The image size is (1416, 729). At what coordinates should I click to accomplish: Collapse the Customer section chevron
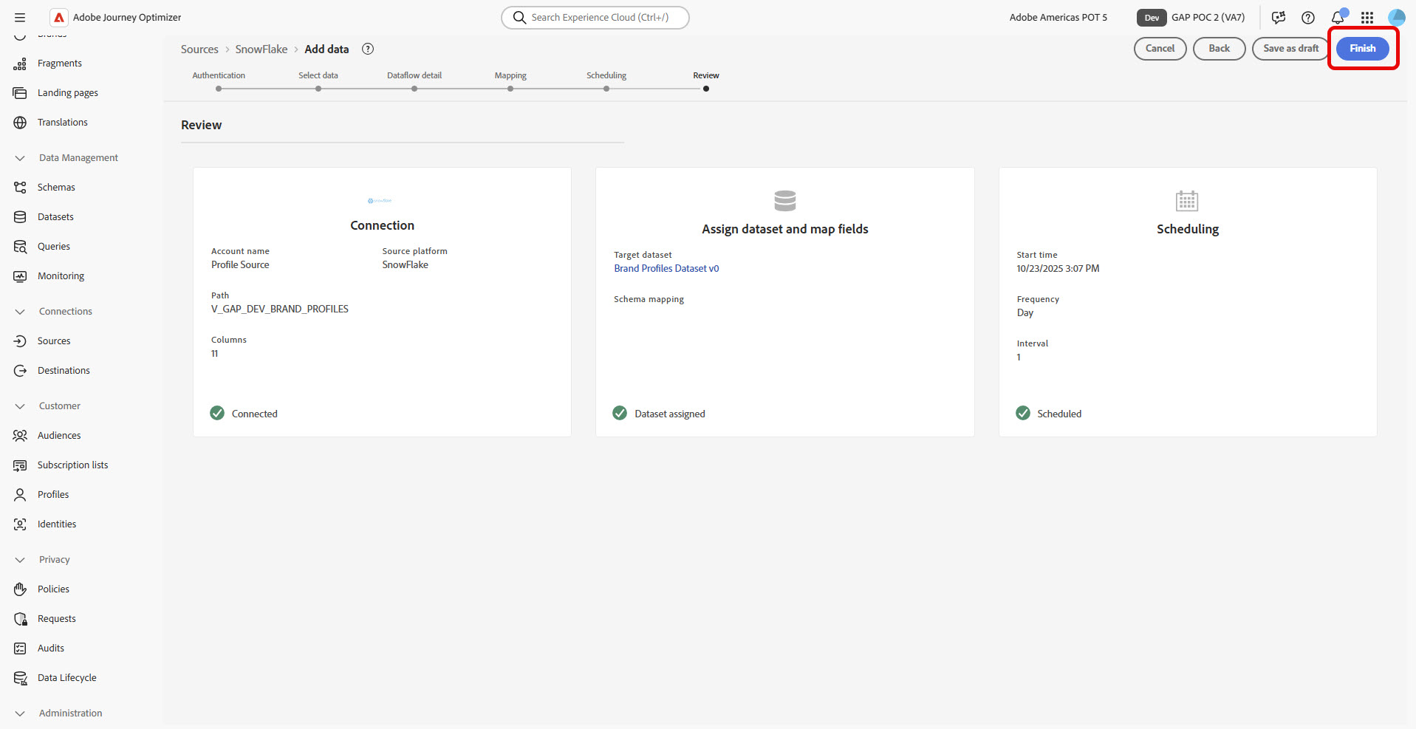pyautogui.click(x=20, y=406)
